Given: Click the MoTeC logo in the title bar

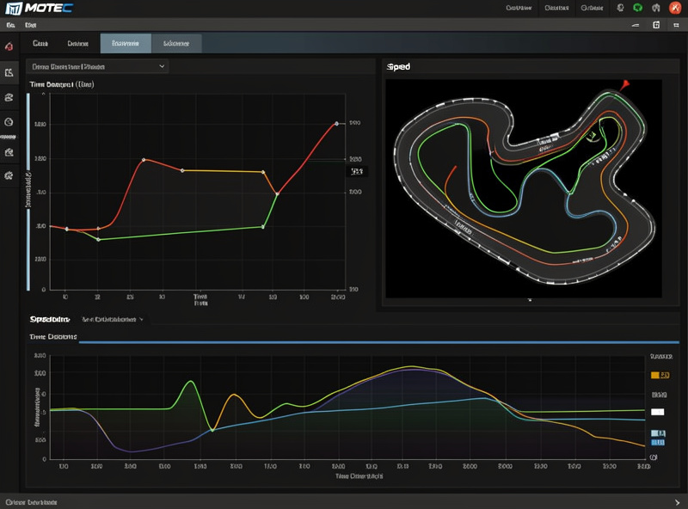Looking at the screenshot, I should [39, 8].
